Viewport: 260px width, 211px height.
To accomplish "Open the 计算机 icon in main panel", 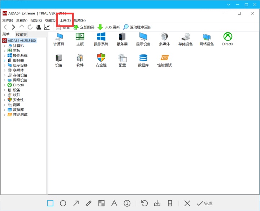I will [59, 39].
